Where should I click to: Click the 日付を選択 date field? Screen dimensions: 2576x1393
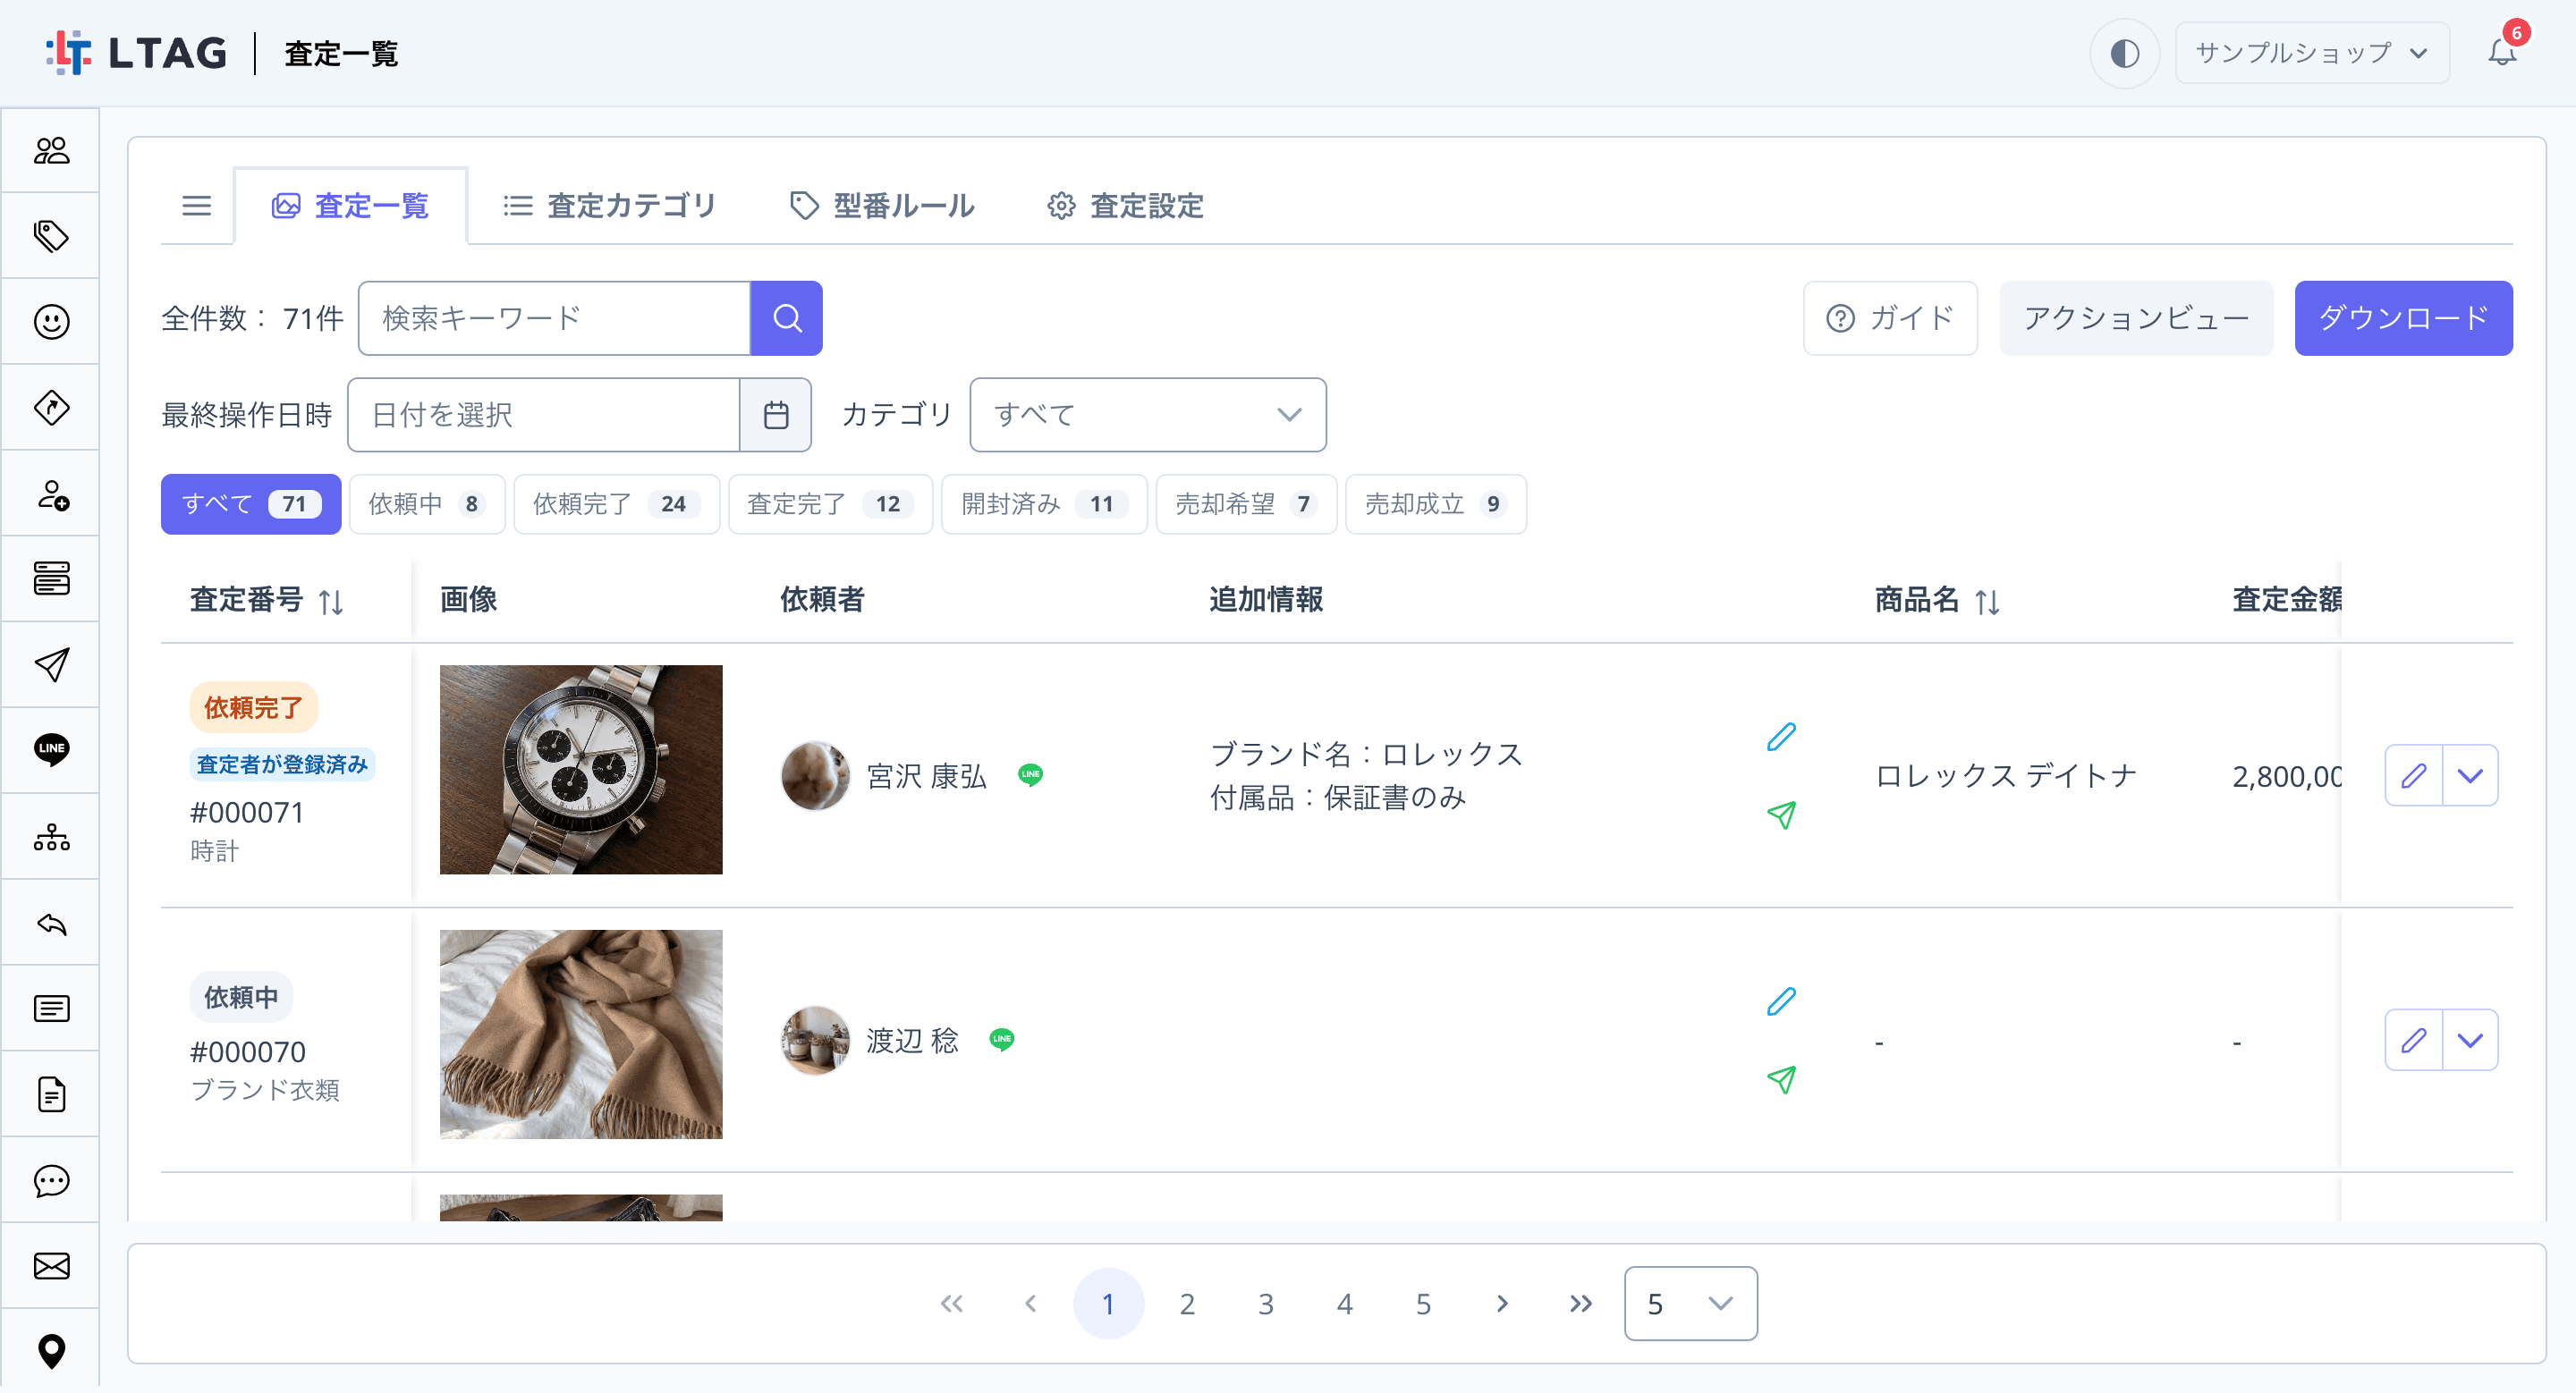coord(544,415)
